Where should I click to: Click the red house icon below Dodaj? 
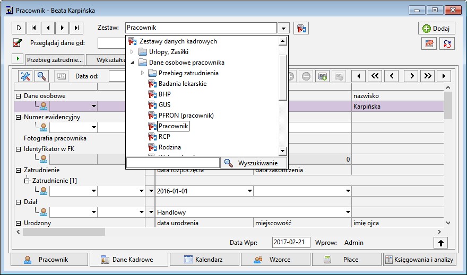pyautogui.click(x=429, y=44)
